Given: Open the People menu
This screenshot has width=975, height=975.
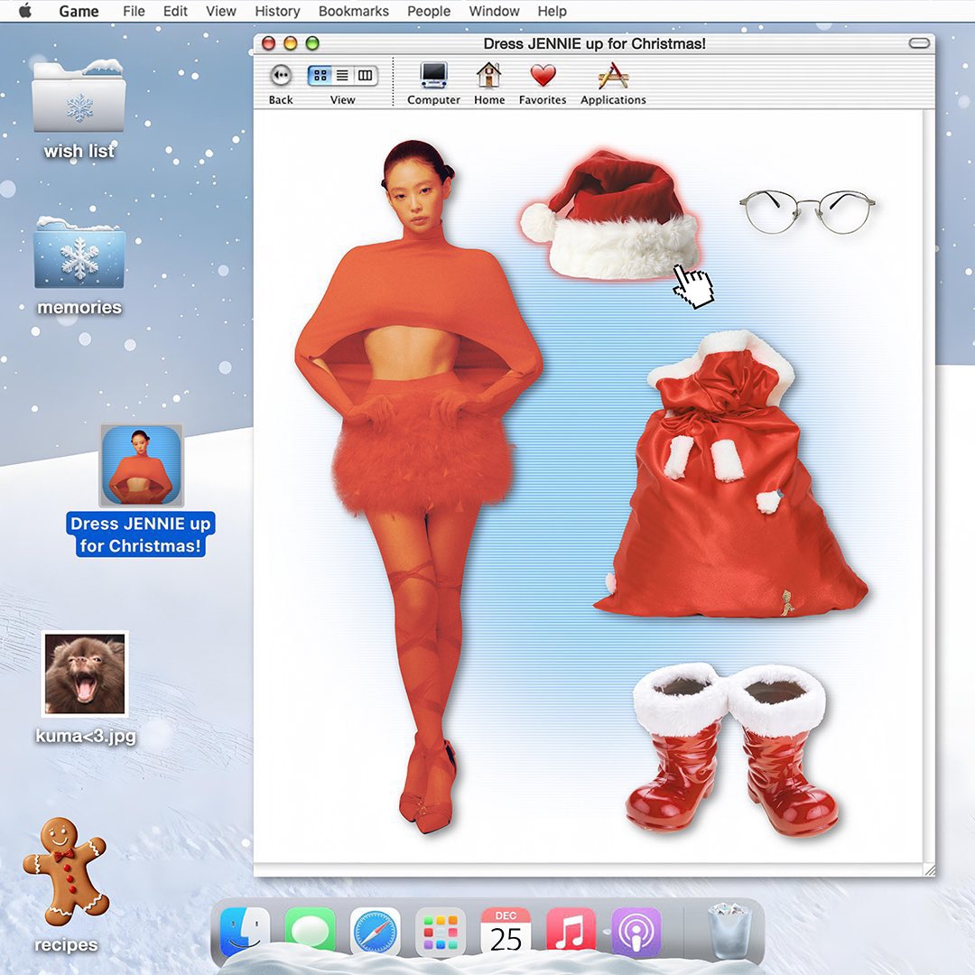Looking at the screenshot, I should point(429,11).
